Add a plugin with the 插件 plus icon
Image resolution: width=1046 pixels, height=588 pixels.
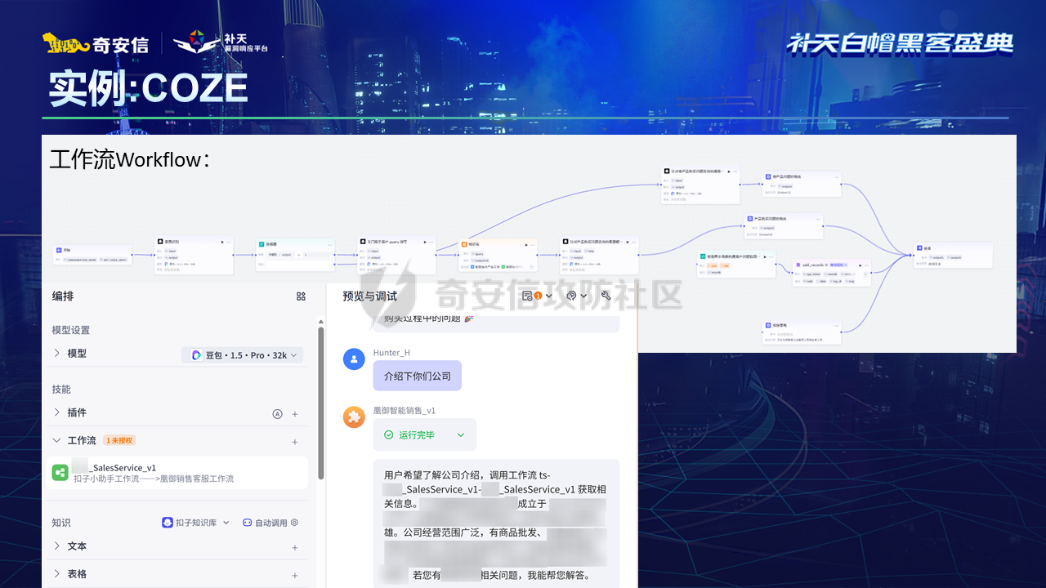pyautogui.click(x=295, y=414)
